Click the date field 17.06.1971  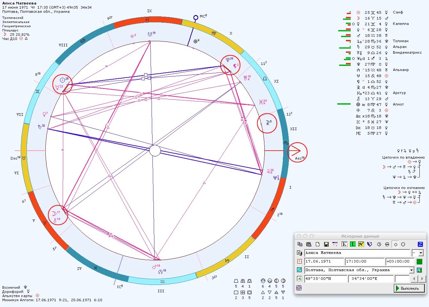(324, 261)
